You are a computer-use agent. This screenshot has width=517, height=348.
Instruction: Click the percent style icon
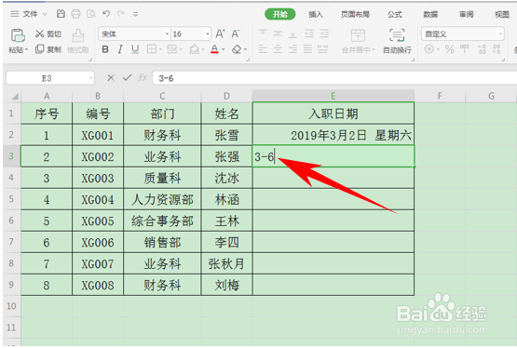tap(449, 49)
